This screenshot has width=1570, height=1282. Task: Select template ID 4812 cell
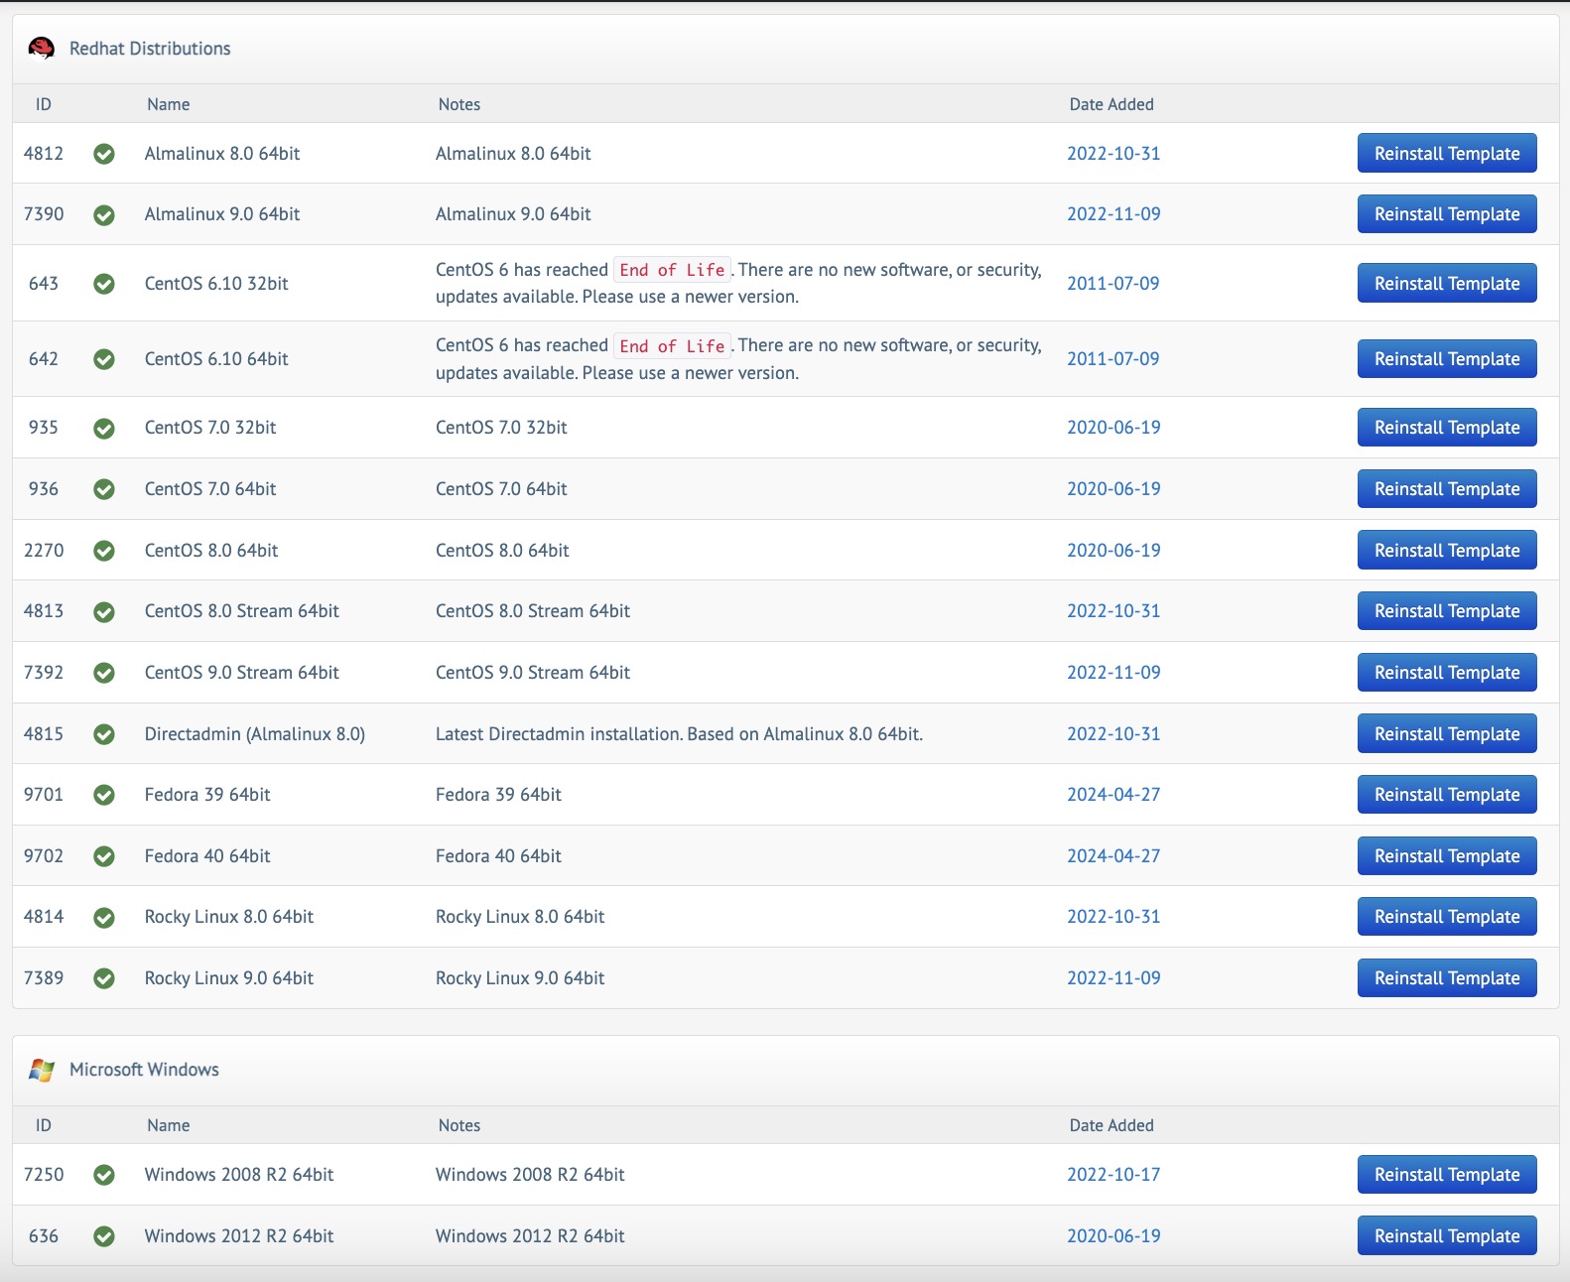(44, 153)
